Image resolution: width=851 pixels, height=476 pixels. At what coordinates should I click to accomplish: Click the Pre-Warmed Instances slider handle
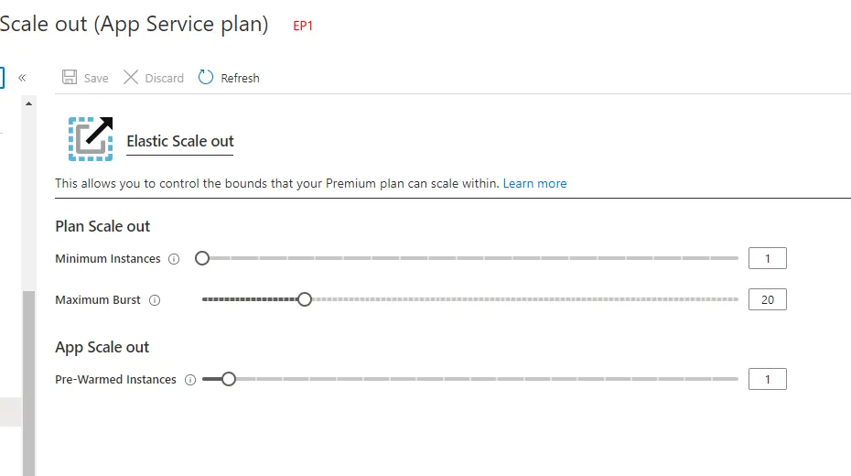coord(229,379)
